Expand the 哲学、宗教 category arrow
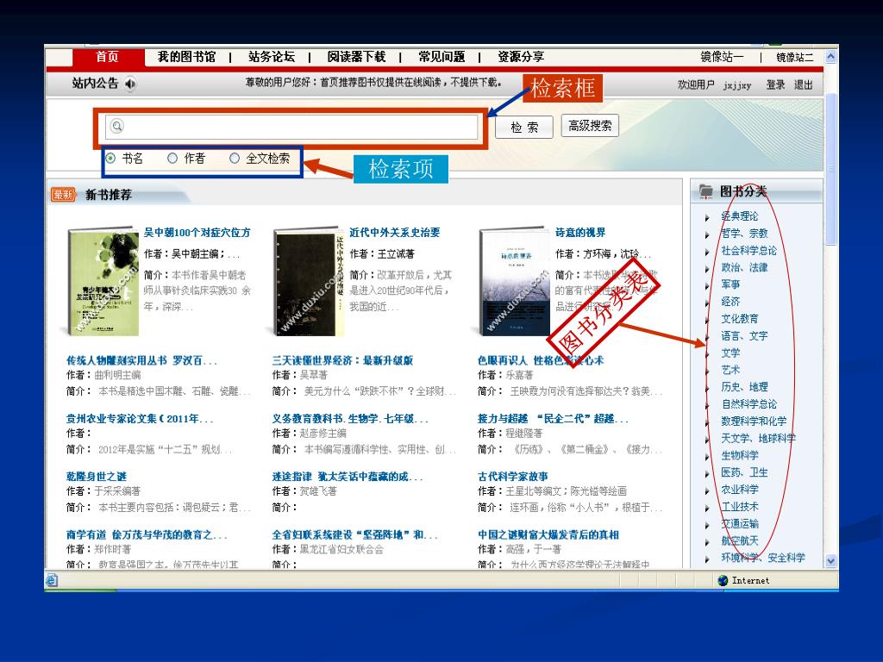The height and width of the screenshot is (662, 883). click(x=707, y=234)
